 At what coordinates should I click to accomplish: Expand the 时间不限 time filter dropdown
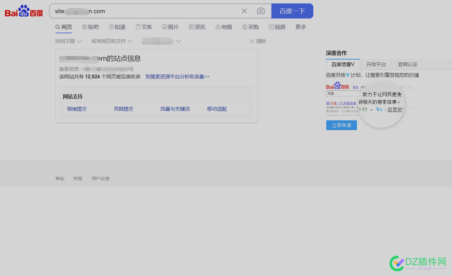(x=69, y=41)
